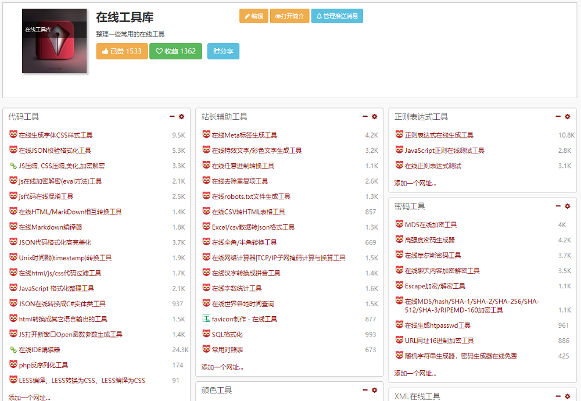Click the gear icon in 密码工具 panel

pyautogui.click(x=568, y=206)
